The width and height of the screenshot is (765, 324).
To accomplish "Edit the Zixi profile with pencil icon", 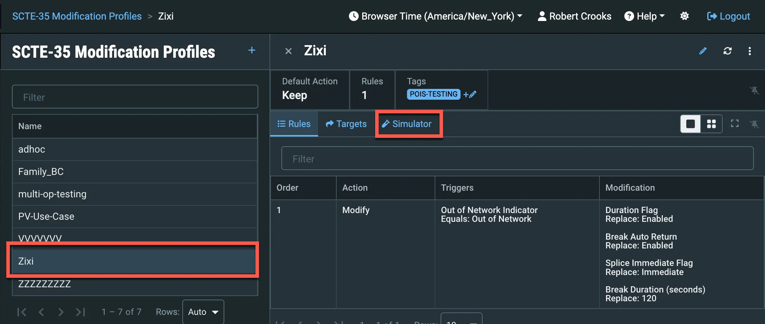I will [703, 51].
